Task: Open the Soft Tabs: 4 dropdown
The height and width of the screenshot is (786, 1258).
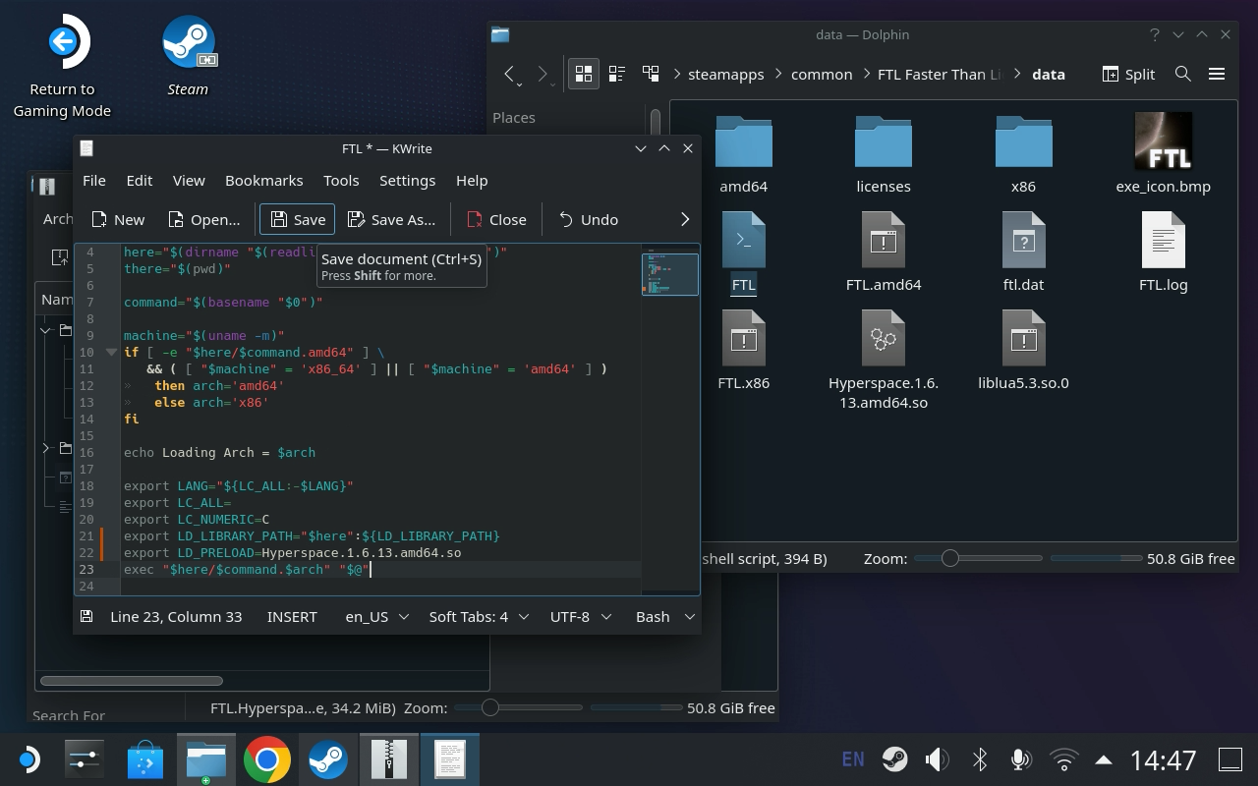Action: [479, 616]
